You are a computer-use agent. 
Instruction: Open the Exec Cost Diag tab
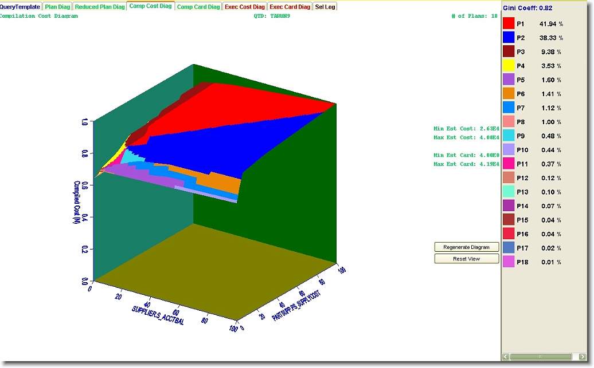click(245, 7)
